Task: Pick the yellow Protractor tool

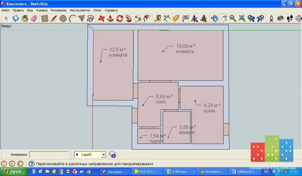Action: point(176,19)
